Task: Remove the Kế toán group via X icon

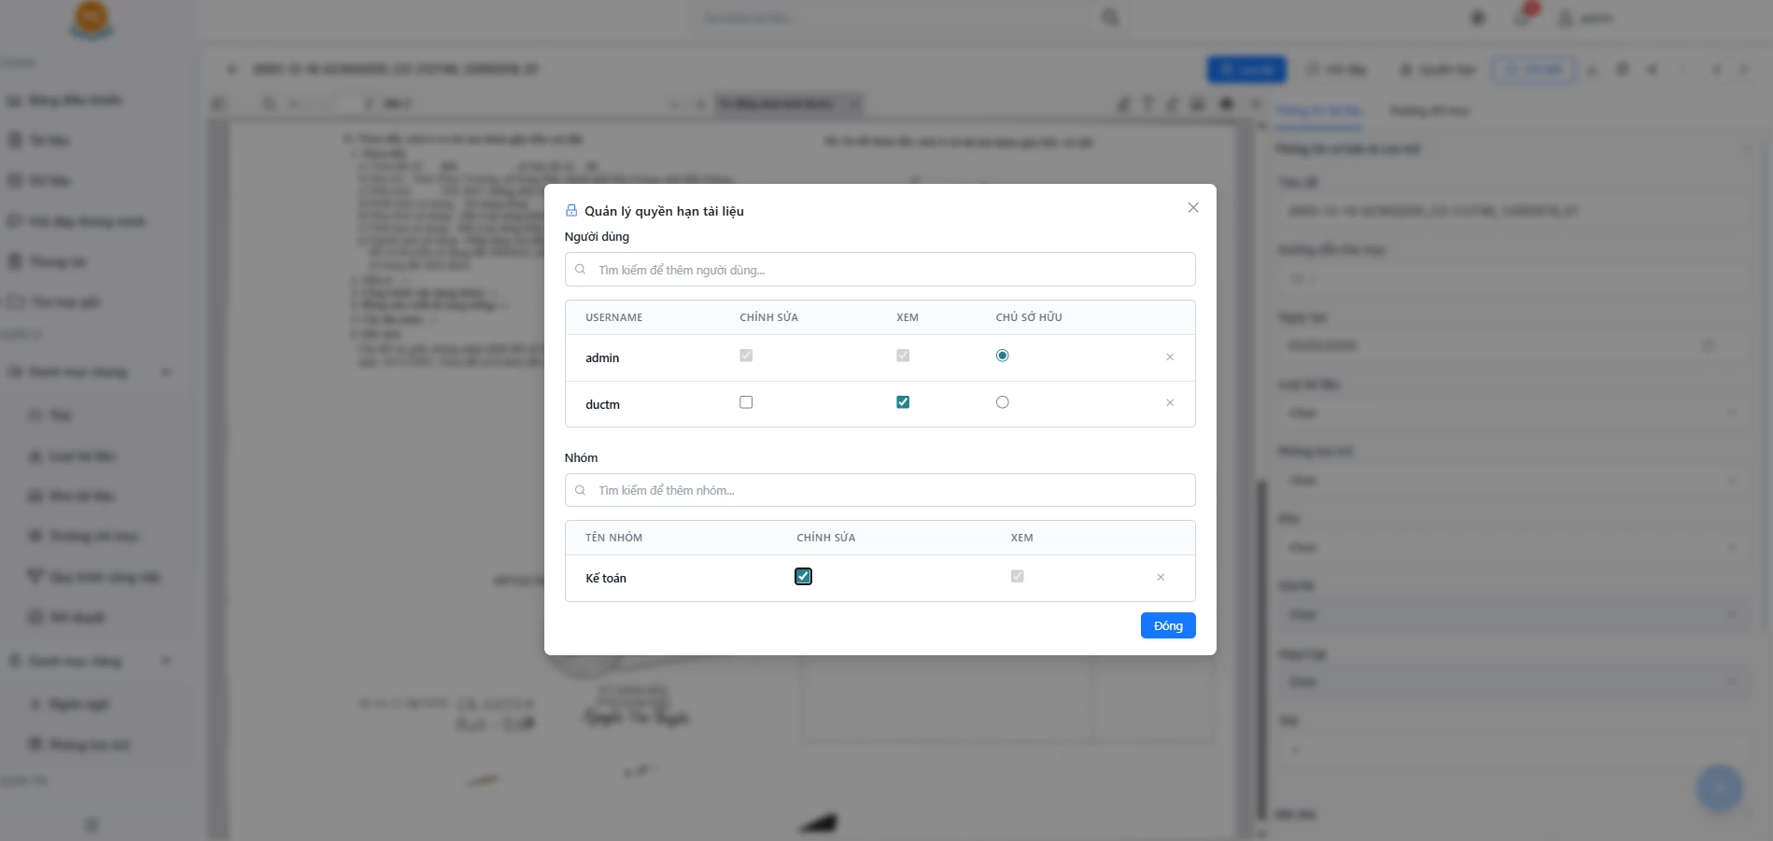Action: coord(1161,577)
